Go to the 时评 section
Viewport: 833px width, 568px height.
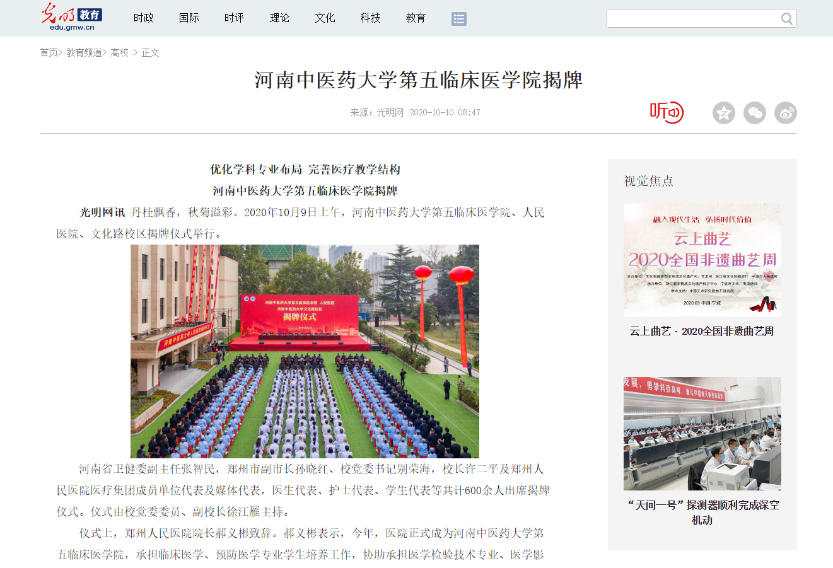(x=234, y=18)
